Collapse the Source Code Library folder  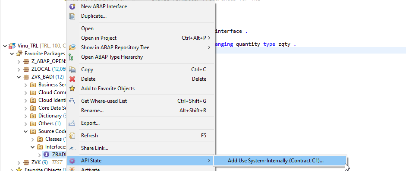25,131
